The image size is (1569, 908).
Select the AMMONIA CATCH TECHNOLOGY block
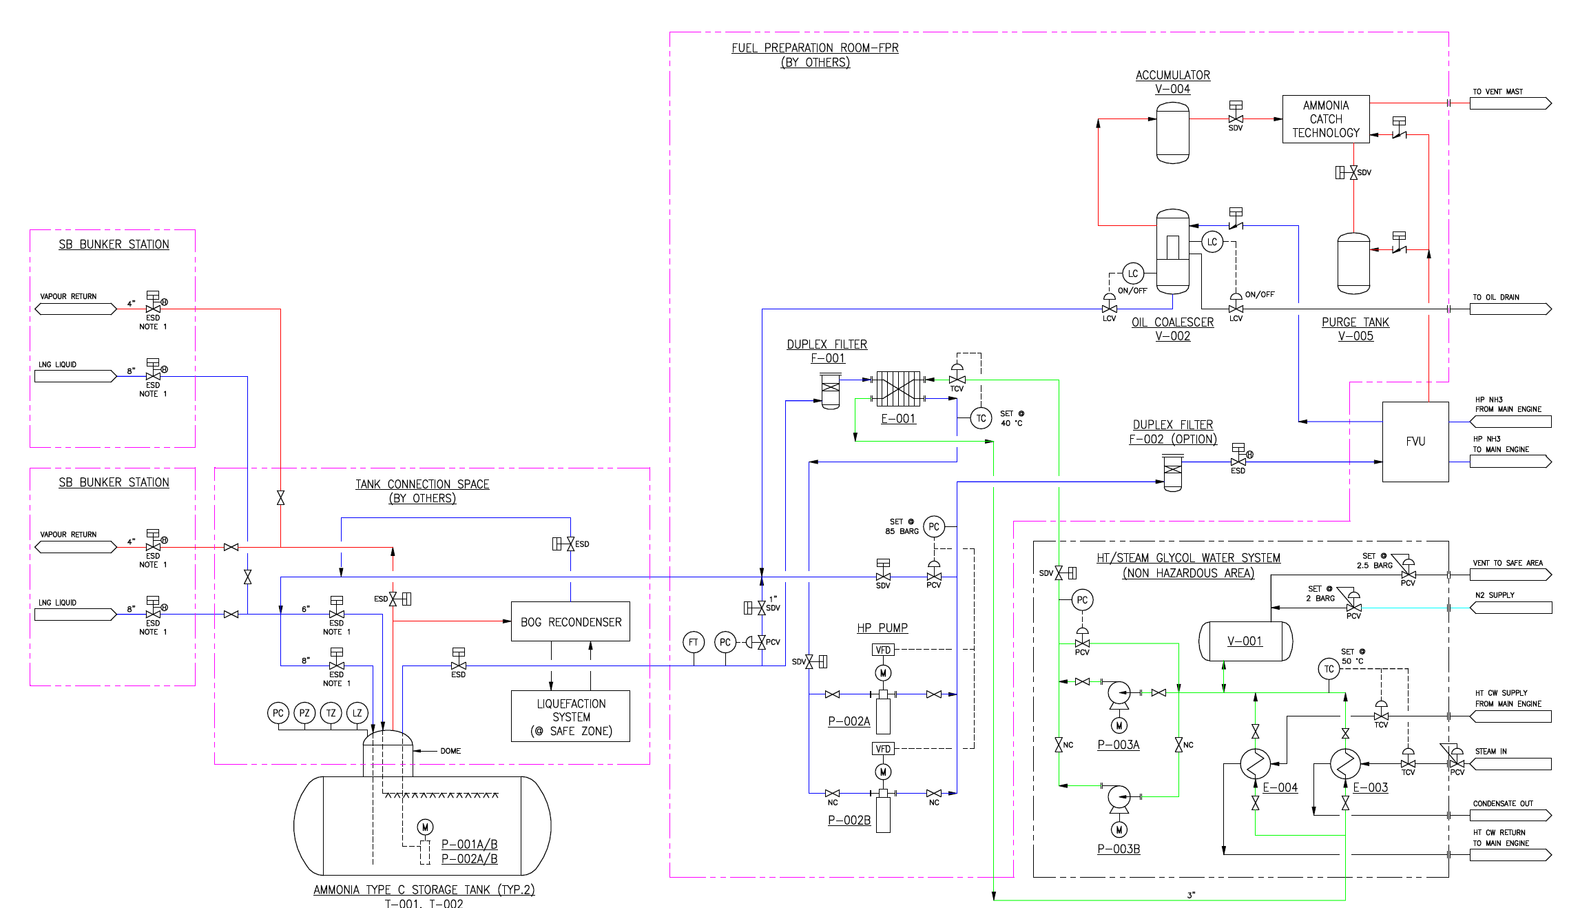click(1325, 119)
